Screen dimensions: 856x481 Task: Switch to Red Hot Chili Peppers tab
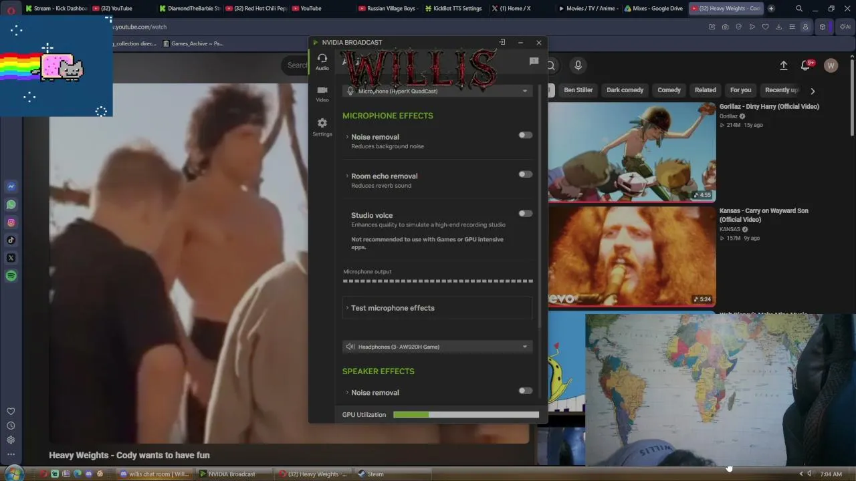pyautogui.click(x=256, y=9)
